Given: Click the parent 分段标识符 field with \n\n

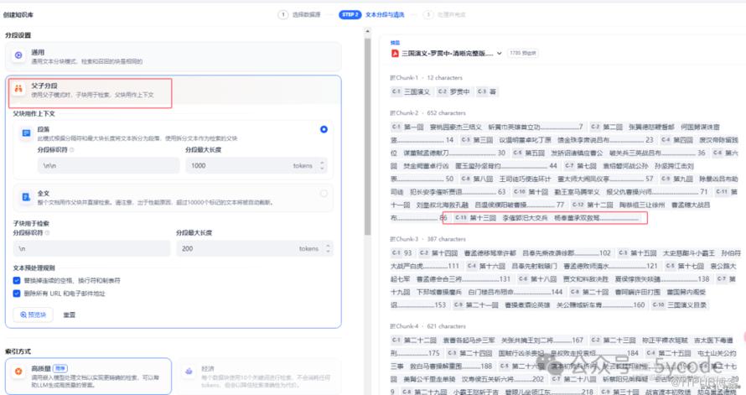Looking at the screenshot, I should (x=108, y=165).
